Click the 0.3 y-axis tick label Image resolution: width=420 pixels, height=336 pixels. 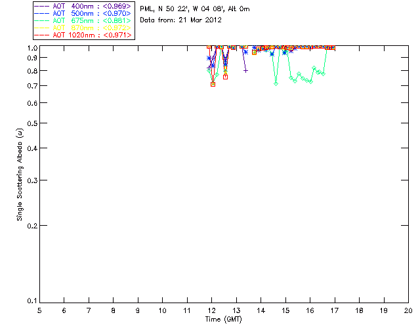pyautogui.click(x=32, y=180)
